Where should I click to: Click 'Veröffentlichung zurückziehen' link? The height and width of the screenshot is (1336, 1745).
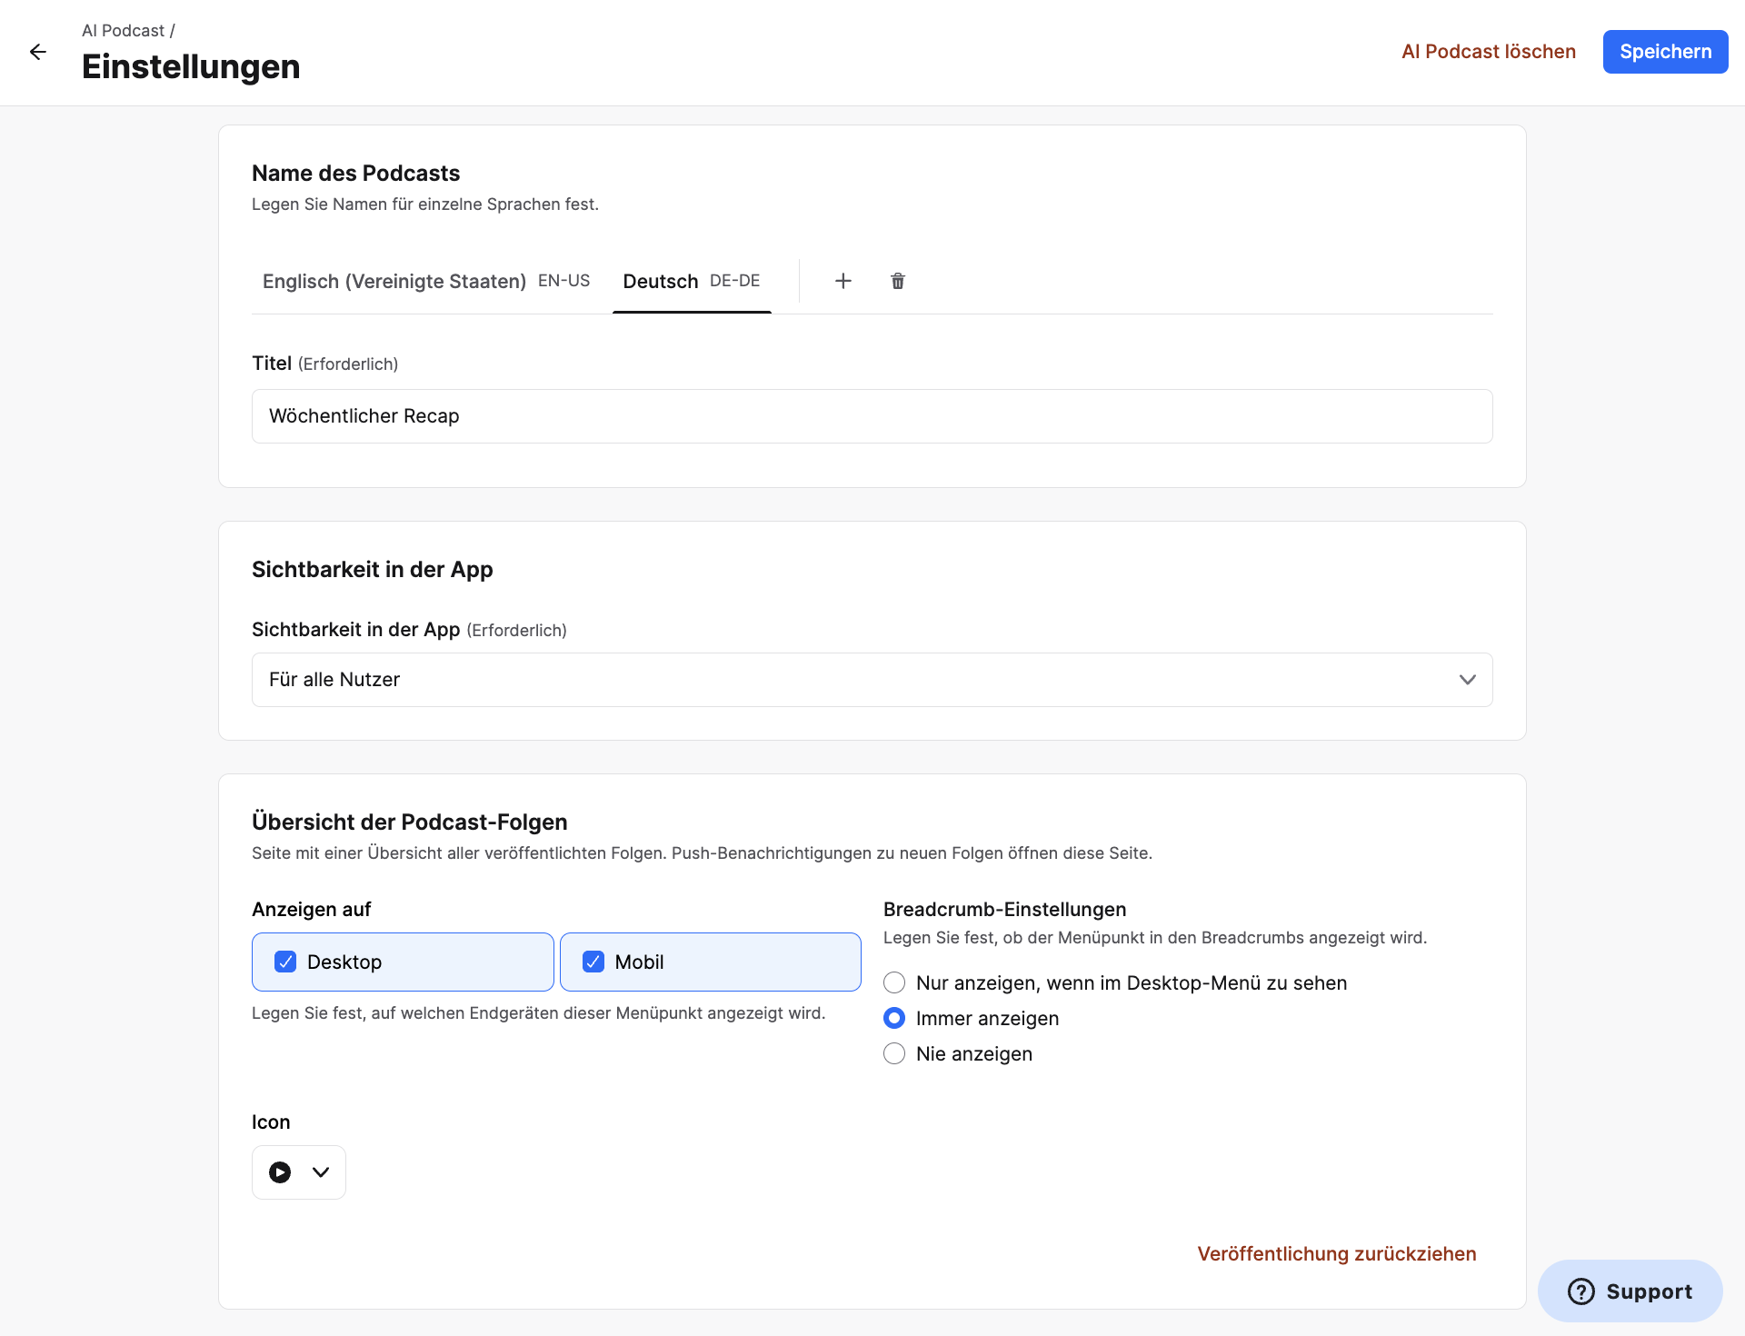pos(1337,1254)
